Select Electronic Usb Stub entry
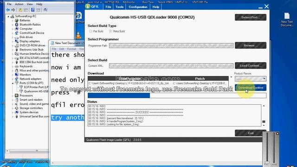Image resolution: width=297 pixels, height=167 pixels. coord(32,50)
